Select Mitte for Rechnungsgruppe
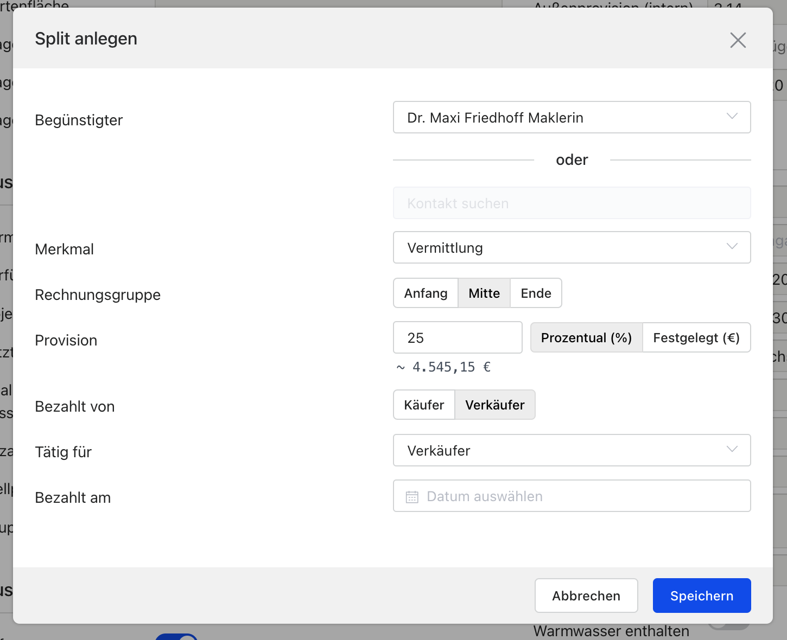 (484, 293)
